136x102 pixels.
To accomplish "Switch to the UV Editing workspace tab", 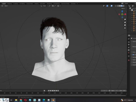I will coord(22,4).
